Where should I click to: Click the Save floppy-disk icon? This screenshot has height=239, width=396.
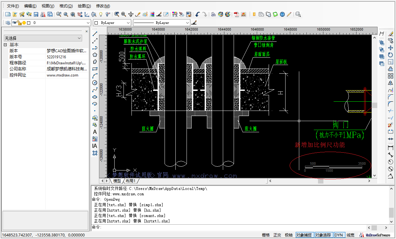pos(36,14)
